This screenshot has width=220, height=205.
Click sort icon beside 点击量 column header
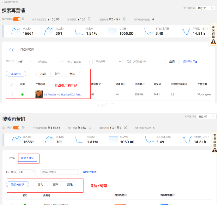(x=125, y=84)
